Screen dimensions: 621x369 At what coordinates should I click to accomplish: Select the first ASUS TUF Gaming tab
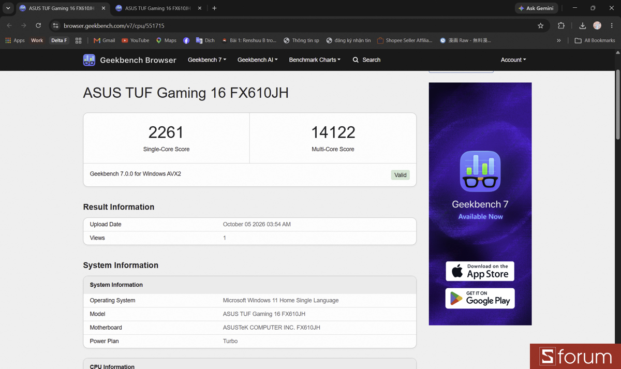62,8
